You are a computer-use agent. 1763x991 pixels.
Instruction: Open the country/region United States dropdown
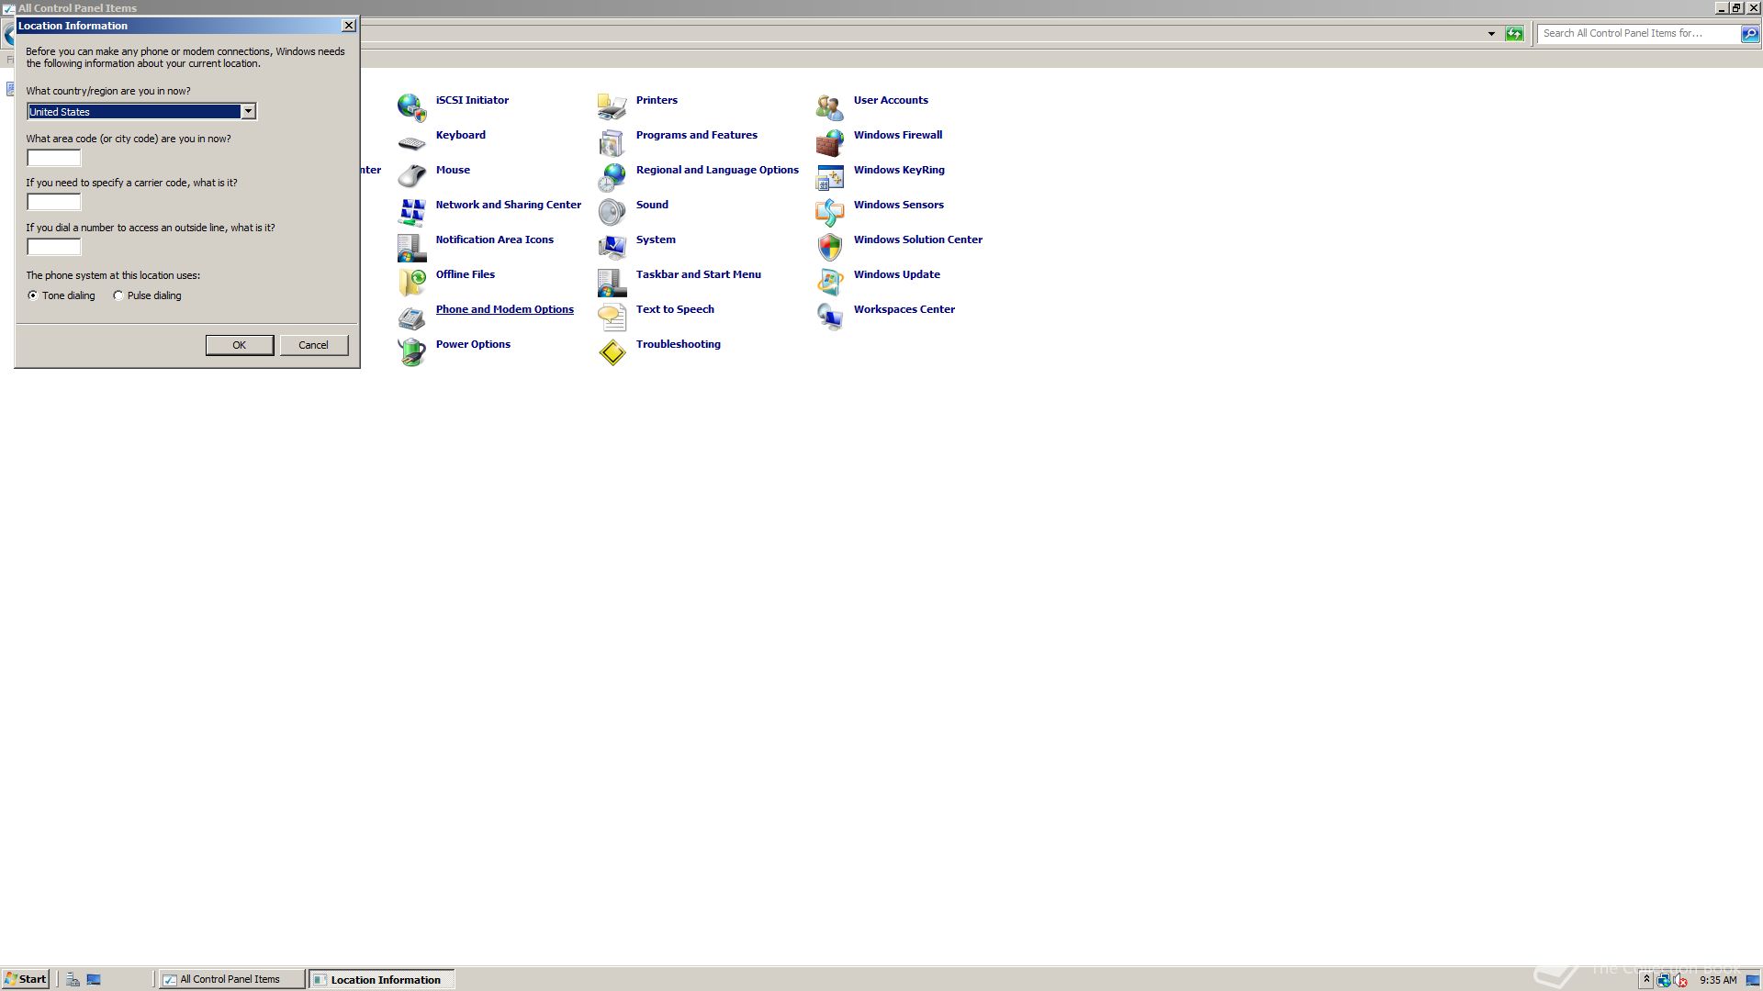(141, 112)
